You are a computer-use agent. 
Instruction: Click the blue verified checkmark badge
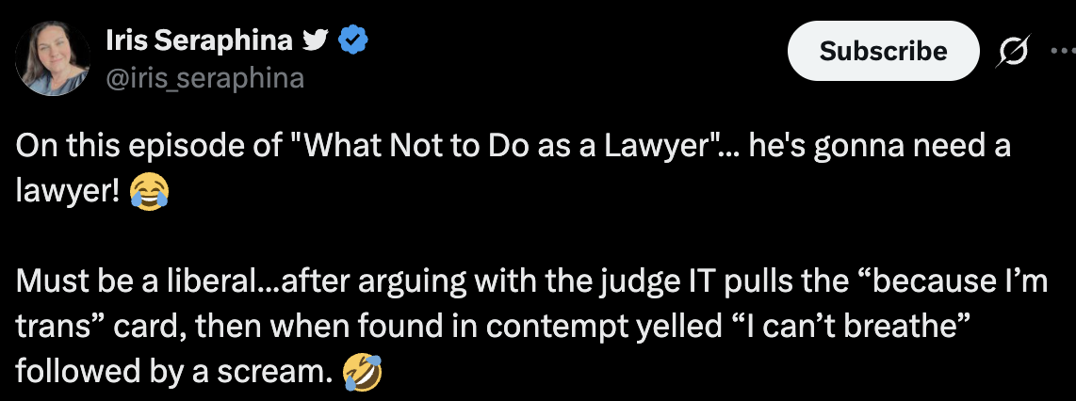pyautogui.click(x=354, y=41)
